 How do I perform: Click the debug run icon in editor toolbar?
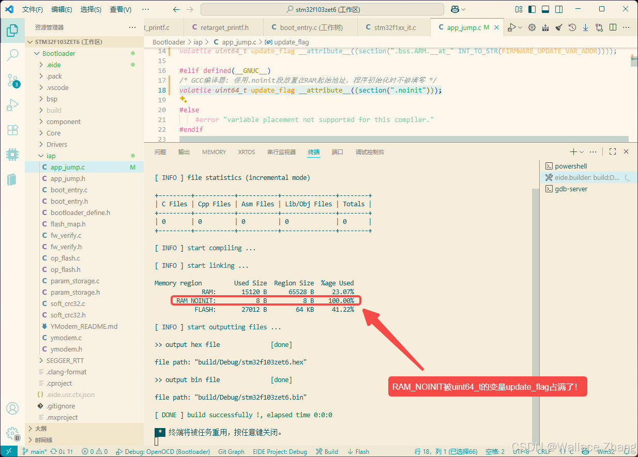click(x=512, y=27)
